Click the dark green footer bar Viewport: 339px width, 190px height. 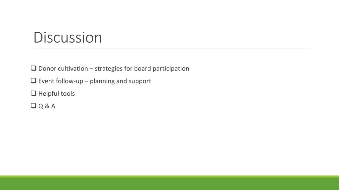[x=169, y=184]
